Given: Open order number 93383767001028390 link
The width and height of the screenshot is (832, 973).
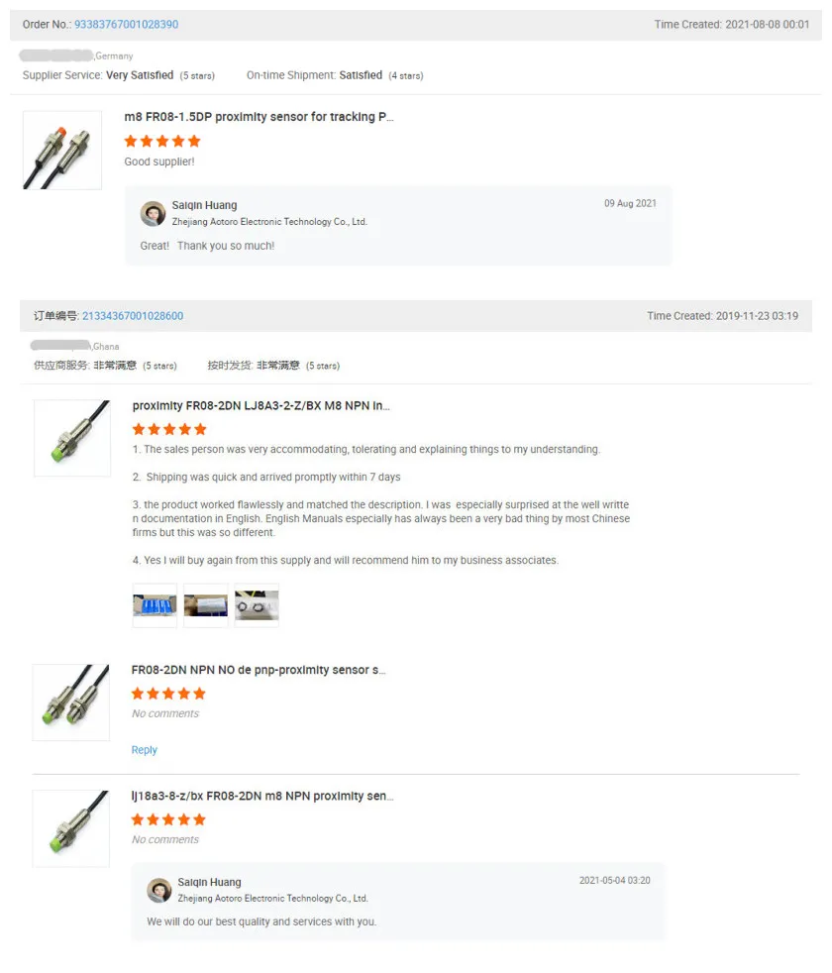Looking at the screenshot, I should click(126, 24).
